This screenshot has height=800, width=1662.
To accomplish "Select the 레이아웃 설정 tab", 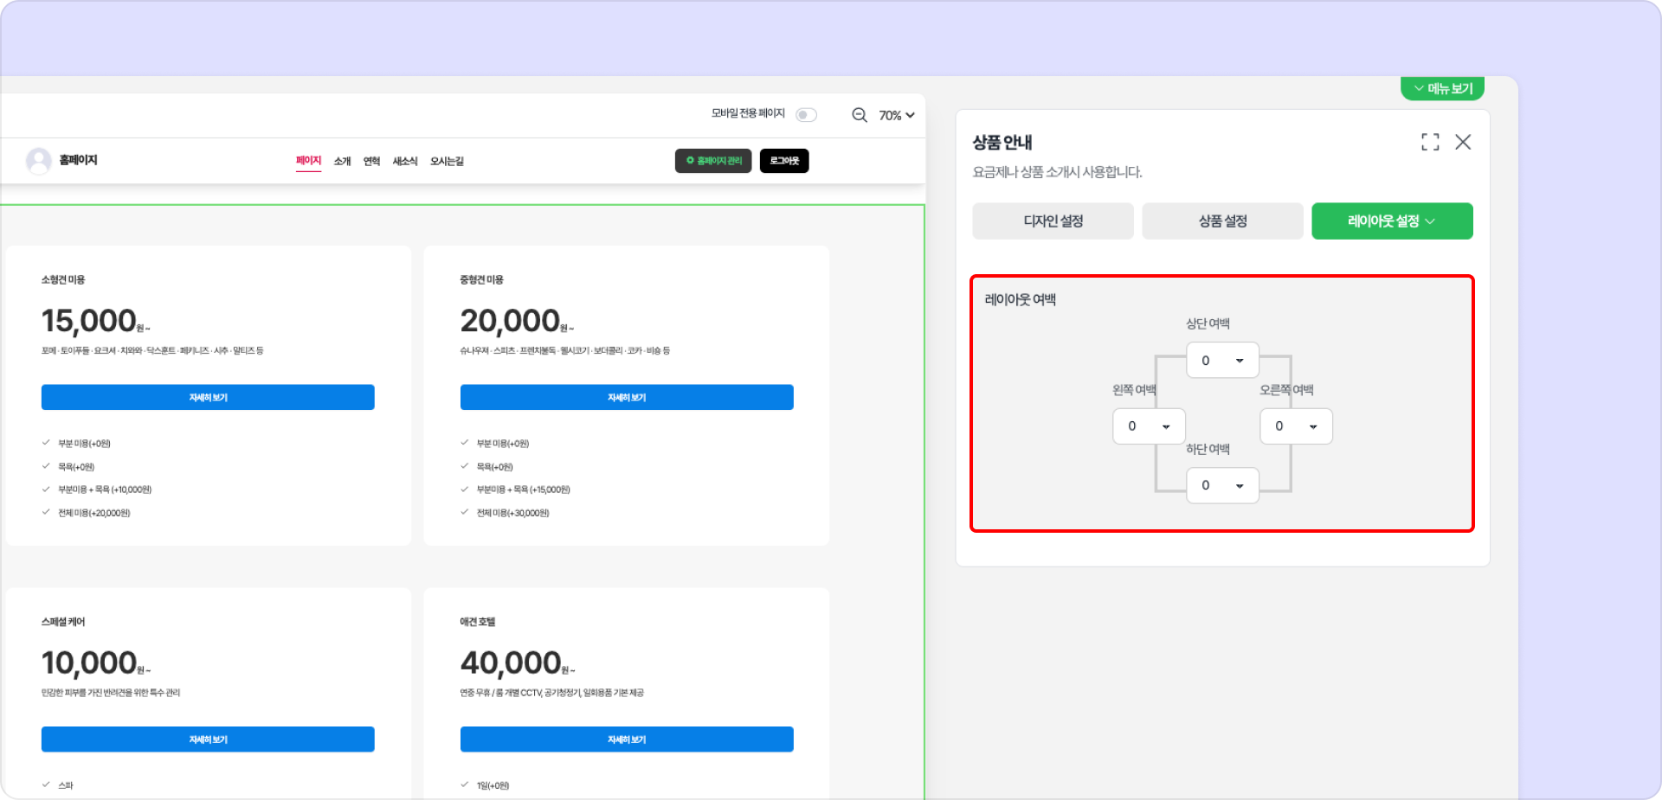I will click(1392, 221).
